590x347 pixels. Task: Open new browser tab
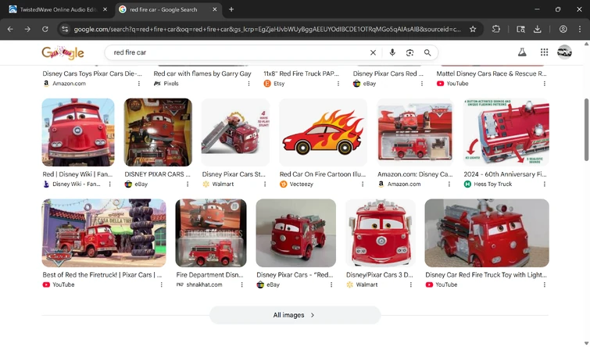(x=231, y=9)
